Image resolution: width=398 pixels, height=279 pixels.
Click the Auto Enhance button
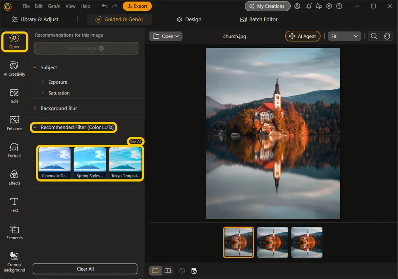[x=86, y=48]
